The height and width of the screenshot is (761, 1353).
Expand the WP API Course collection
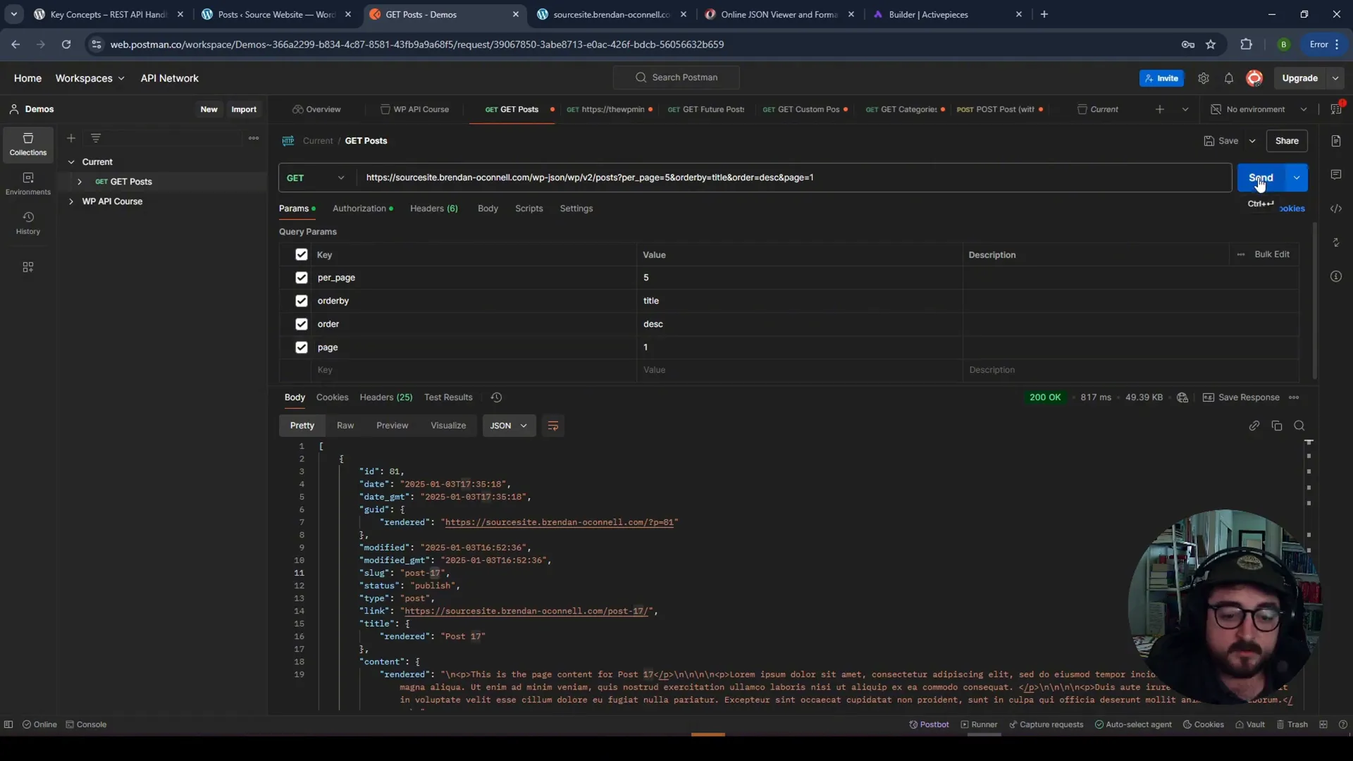[71, 202]
